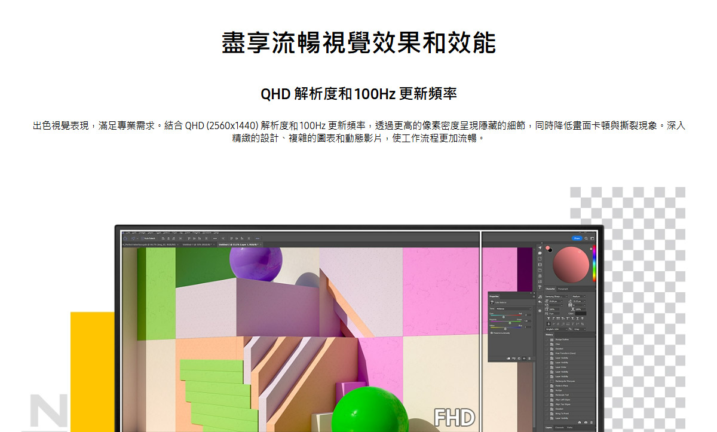The height and width of the screenshot is (432, 717).
Task: Toggle adjustment visibility eye in Properties footer
Action: click(x=524, y=359)
